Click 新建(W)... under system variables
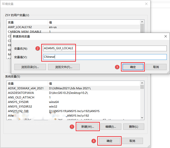 pyautogui.click(x=88, y=127)
